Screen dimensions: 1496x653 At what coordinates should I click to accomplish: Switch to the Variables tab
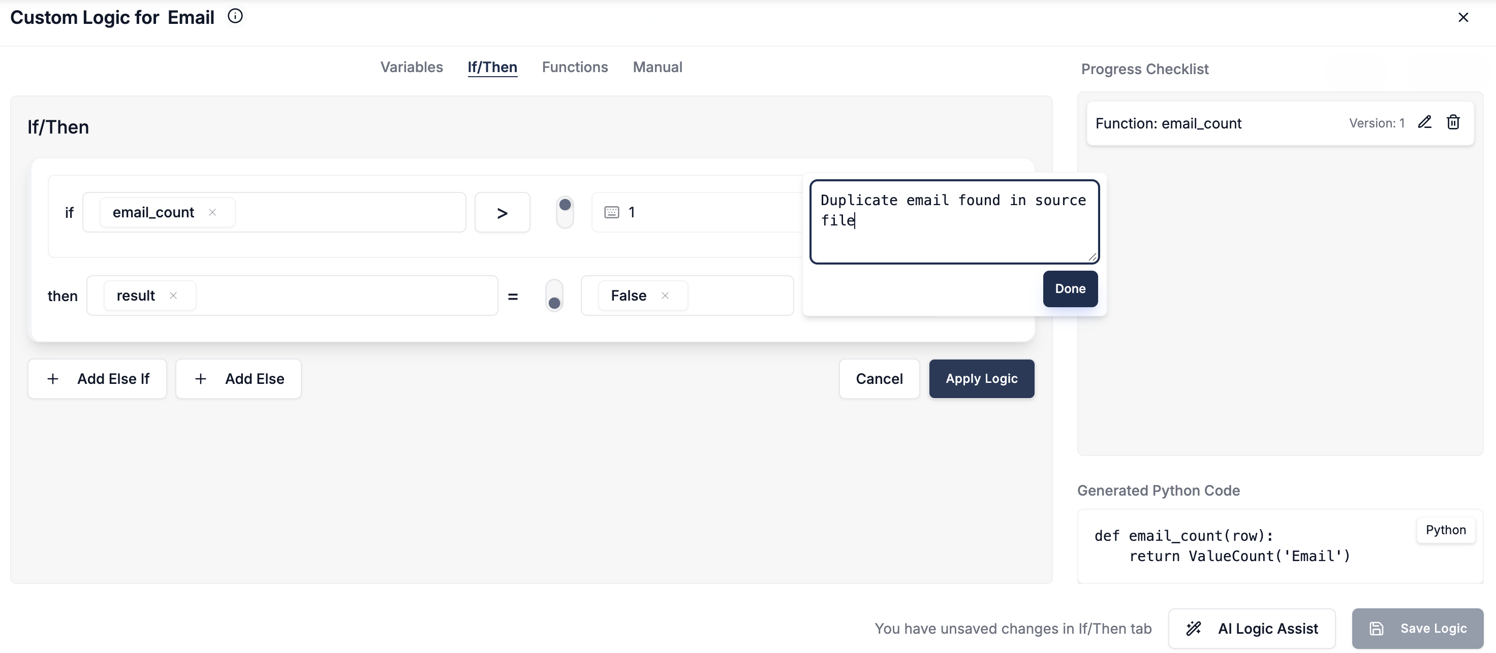coord(412,68)
